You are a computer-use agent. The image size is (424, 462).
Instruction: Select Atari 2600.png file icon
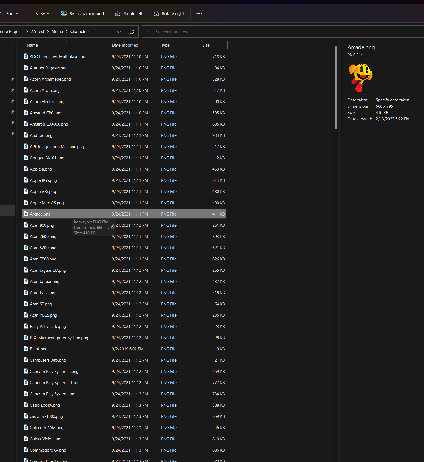tap(26, 236)
